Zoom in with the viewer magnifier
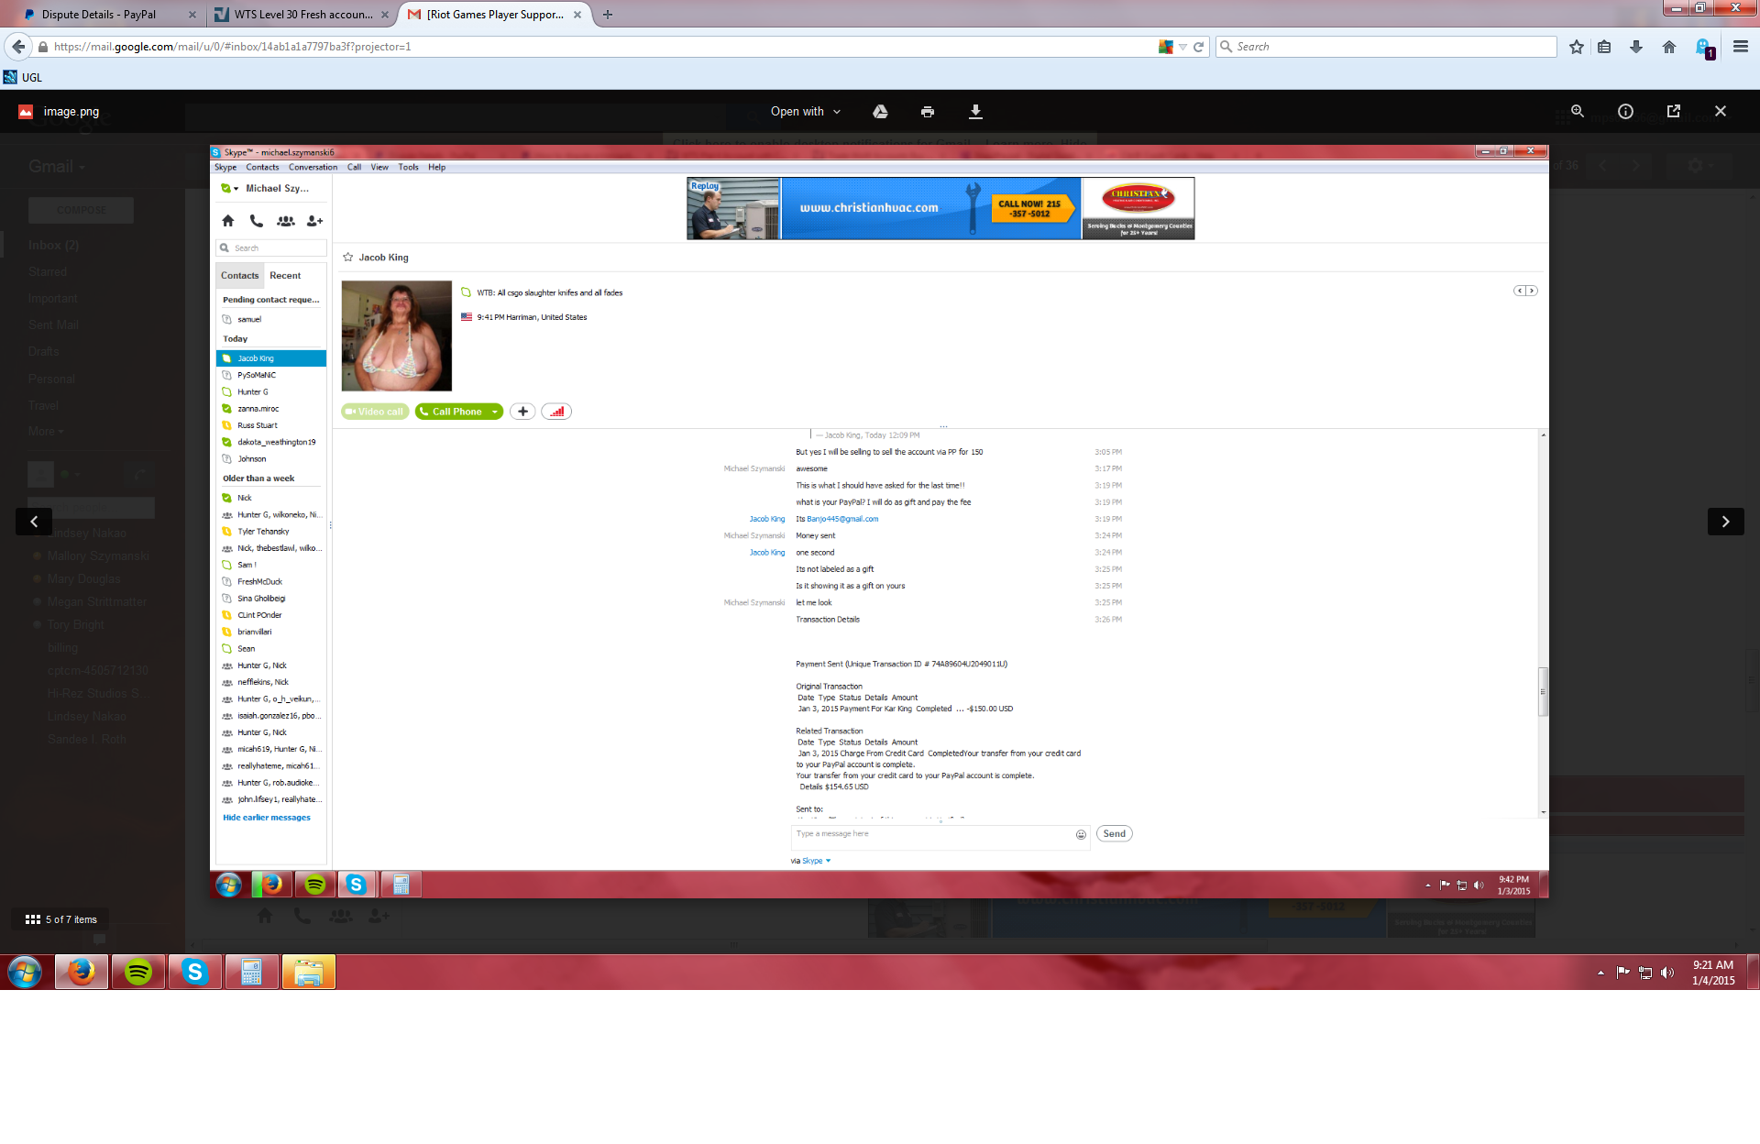Viewport: 1760px width, 1144px height. (1578, 111)
